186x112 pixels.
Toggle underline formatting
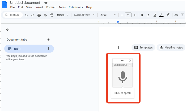155,15
